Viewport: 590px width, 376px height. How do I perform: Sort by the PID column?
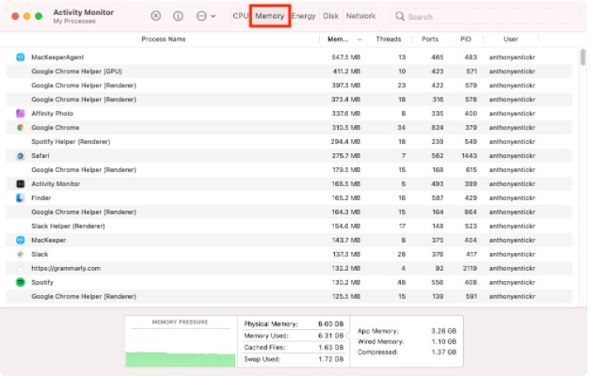pos(466,39)
